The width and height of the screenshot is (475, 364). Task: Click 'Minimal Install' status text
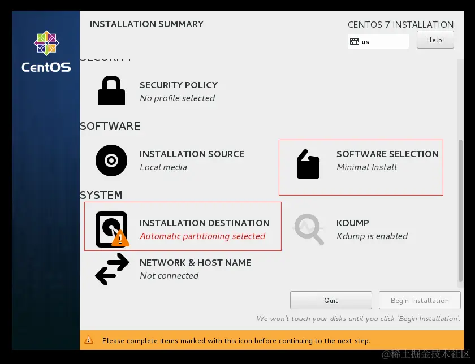click(366, 167)
